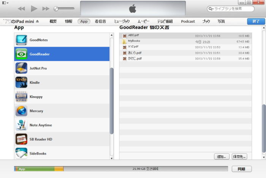Click the MyBooks folder icon

[124, 41]
